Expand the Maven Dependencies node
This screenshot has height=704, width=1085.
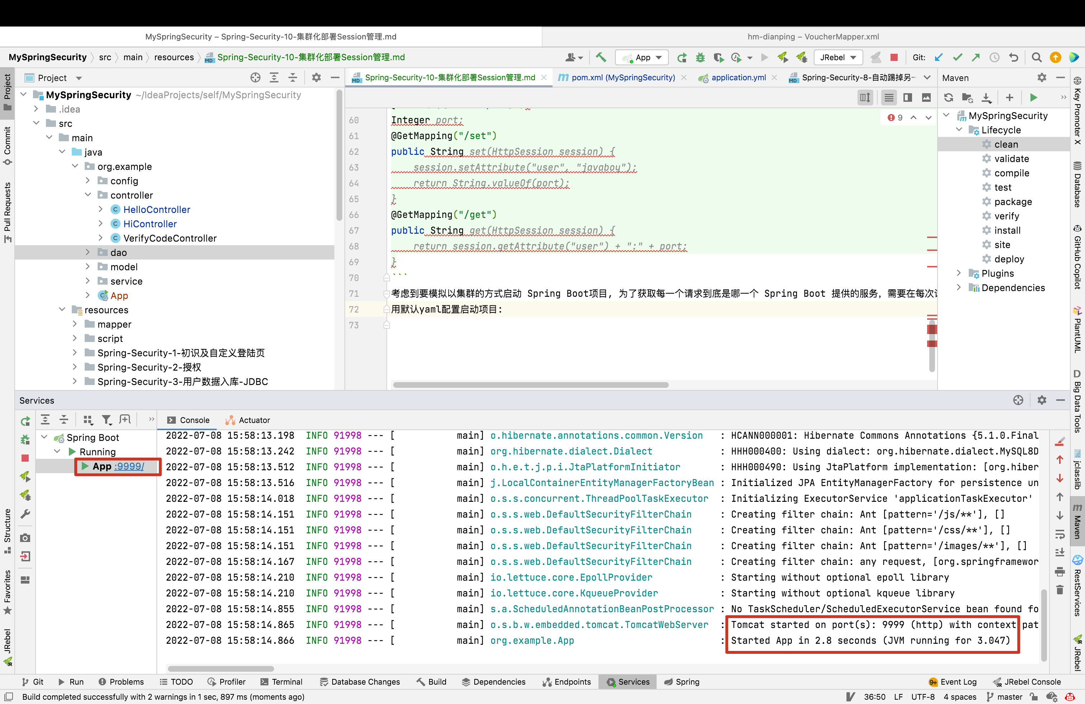pyautogui.click(x=959, y=288)
